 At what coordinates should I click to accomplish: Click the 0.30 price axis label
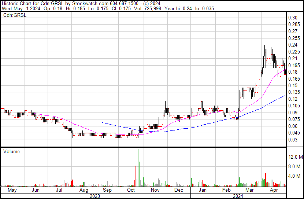tap(292, 18)
